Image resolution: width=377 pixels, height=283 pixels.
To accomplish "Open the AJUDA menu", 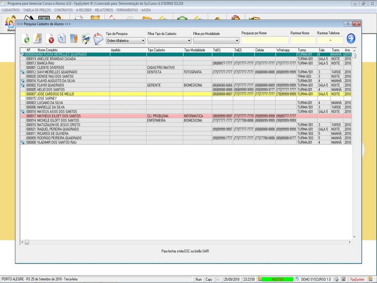I will click(x=146, y=10).
